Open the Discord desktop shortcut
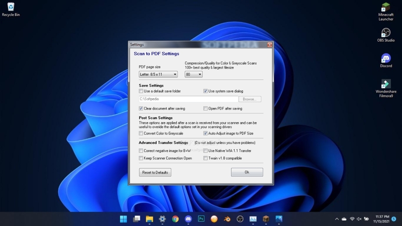This screenshot has width=402, height=226. (386, 60)
